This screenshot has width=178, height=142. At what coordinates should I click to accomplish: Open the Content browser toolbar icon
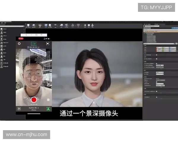(x=46, y=25)
